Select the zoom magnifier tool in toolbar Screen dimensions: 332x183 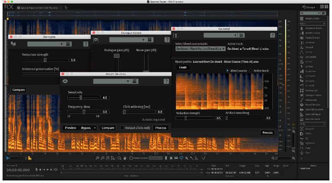tap(119, 158)
